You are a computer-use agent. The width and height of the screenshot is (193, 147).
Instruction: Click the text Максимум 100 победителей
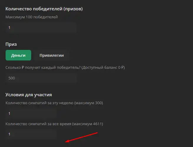point(31,17)
